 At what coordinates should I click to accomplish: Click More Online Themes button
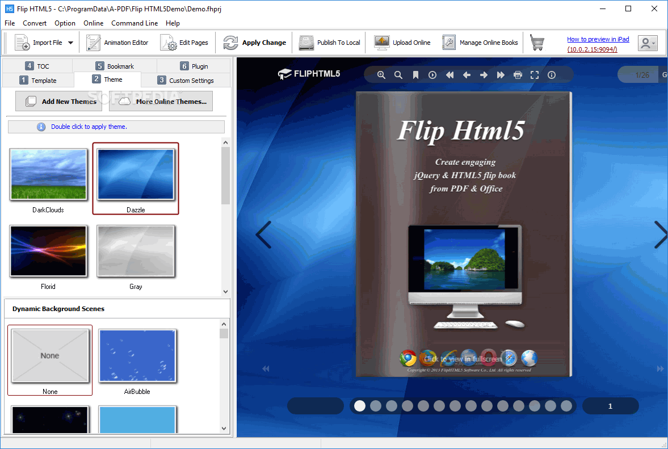pyautogui.click(x=161, y=102)
